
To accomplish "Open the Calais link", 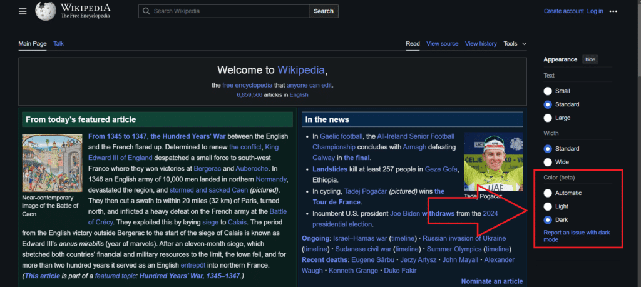I will pos(237,223).
